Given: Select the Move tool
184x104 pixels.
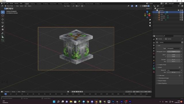Looking at the screenshot, I should pyautogui.click(x=3, y=19).
